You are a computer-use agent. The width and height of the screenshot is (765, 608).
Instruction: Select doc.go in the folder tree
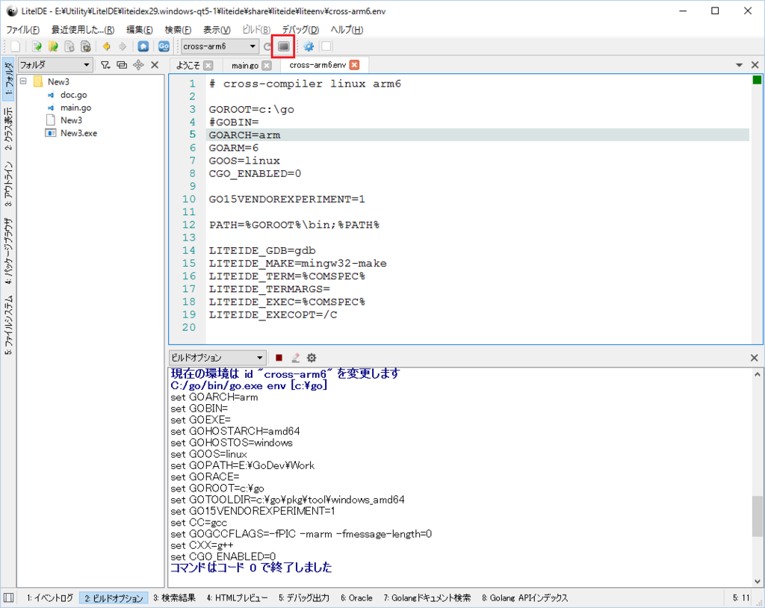[x=74, y=95]
